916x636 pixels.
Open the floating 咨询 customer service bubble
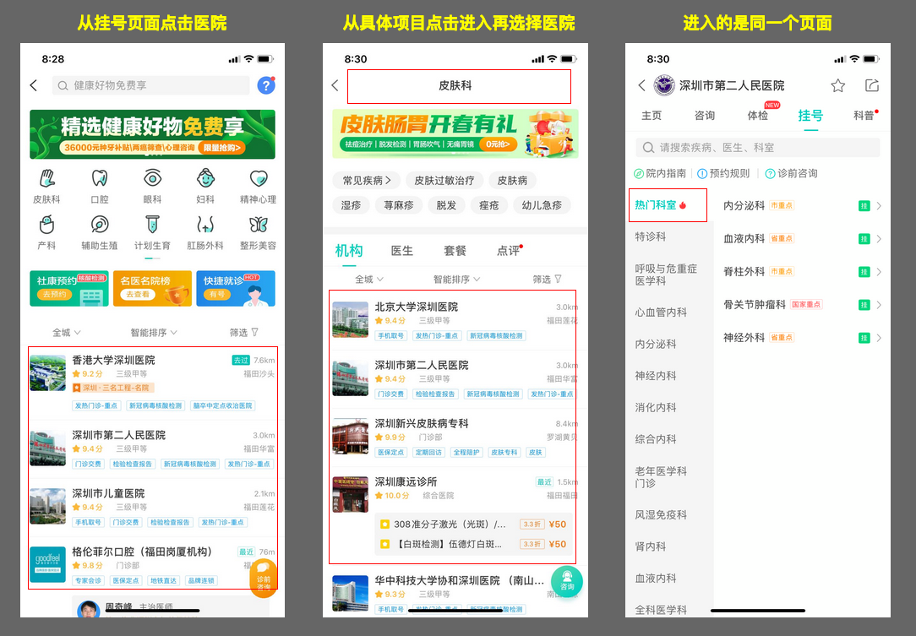click(566, 583)
